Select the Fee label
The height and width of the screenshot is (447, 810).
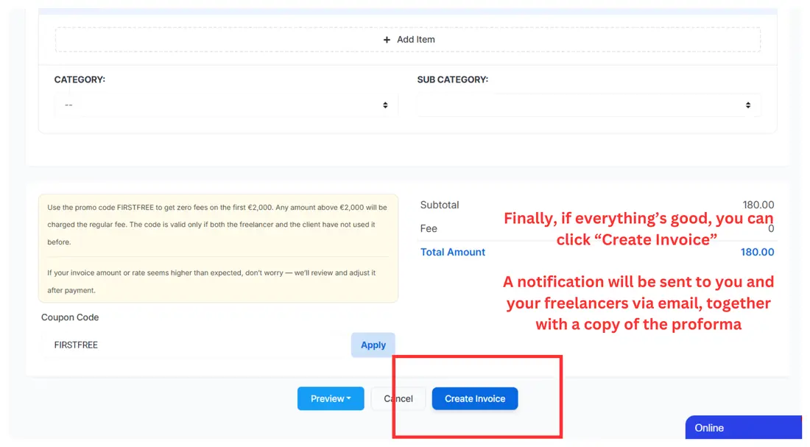(429, 228)
